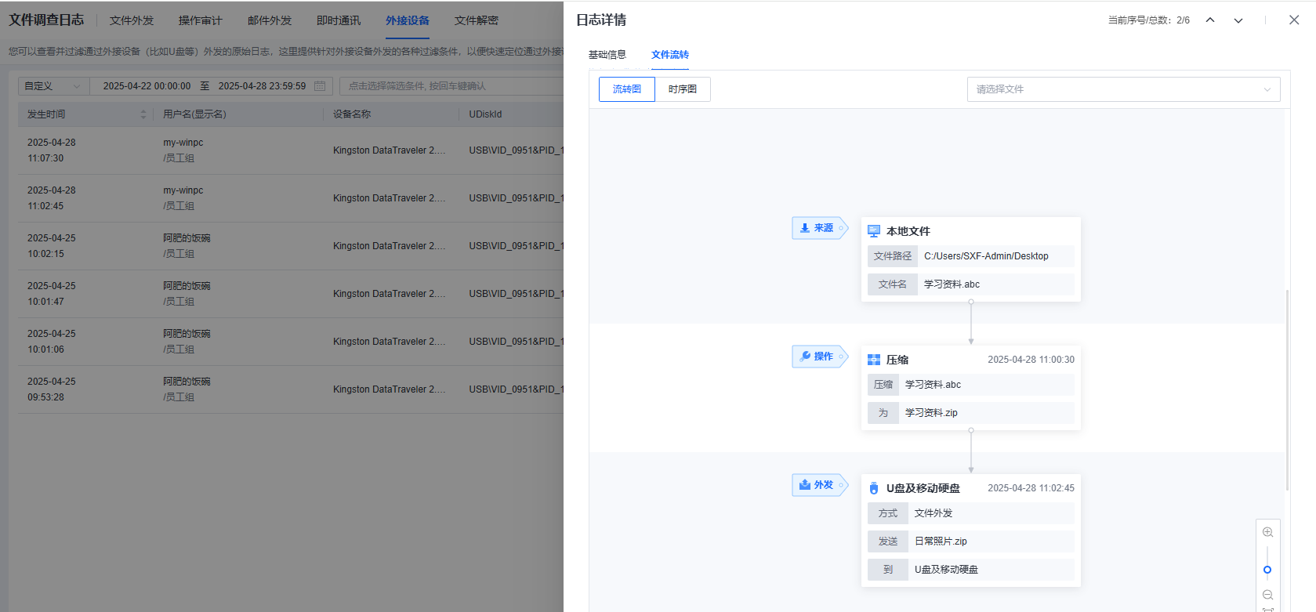Switch to 时序图 timeline view
1316x612 pixels.
tap(683, 89)
